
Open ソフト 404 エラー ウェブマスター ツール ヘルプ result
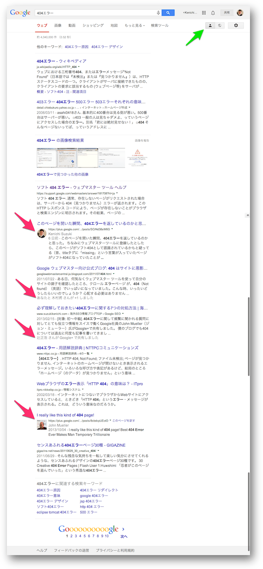82,187
